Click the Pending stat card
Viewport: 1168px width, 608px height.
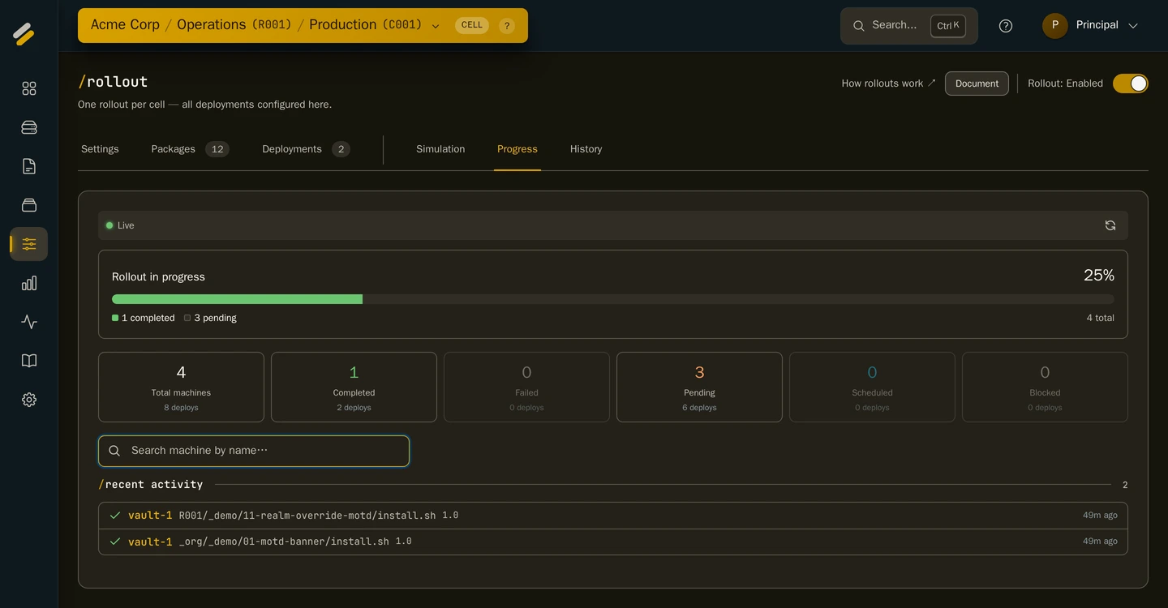pyautogui.click(x=699, y=387)
